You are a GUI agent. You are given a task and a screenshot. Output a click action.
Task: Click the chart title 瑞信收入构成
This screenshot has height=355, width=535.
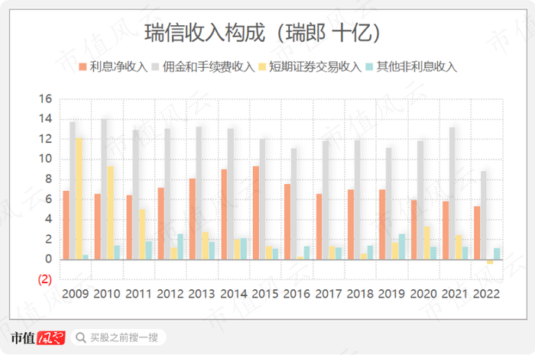[x=205, y=33]
